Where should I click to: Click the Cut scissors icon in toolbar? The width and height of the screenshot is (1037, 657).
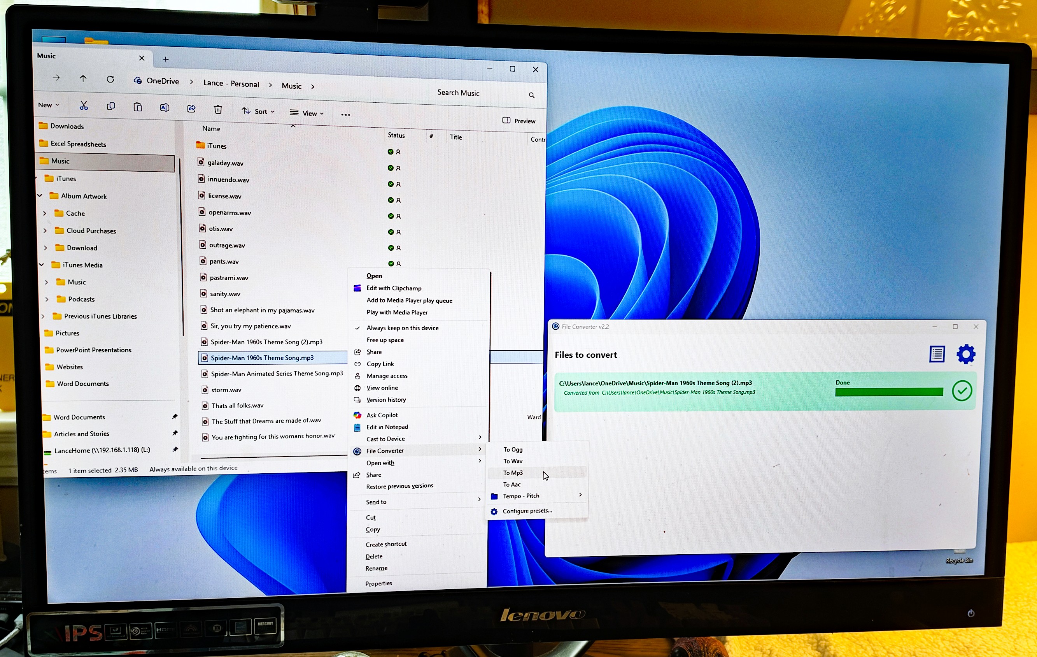[x=84, y=105]
